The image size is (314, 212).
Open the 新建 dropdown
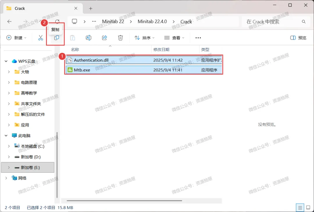coord(16,38)
